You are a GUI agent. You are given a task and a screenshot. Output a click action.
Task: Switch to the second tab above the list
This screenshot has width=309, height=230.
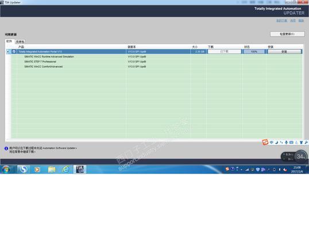pos(20,41)
